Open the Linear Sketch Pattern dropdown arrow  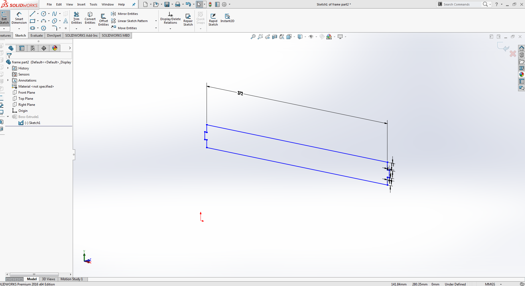coord(156,21)
